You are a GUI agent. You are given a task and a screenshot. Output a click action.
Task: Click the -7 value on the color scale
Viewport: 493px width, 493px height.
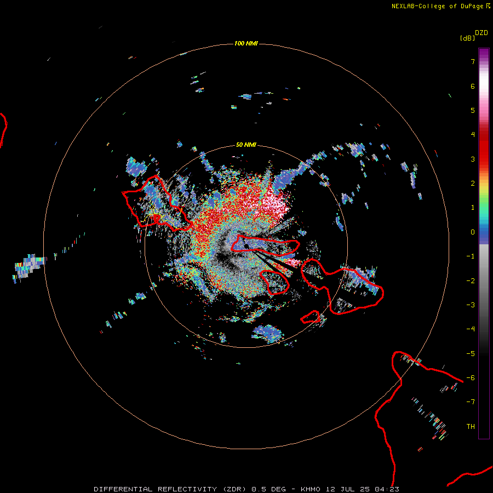[x=471, y=402]
